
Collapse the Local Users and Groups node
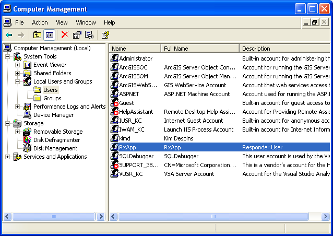click(x=18, y=81)
